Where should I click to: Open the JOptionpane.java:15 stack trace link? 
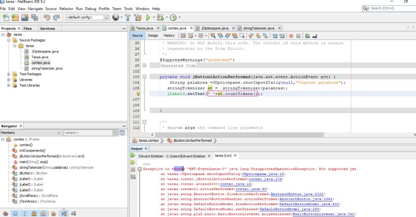coord(263,174)
